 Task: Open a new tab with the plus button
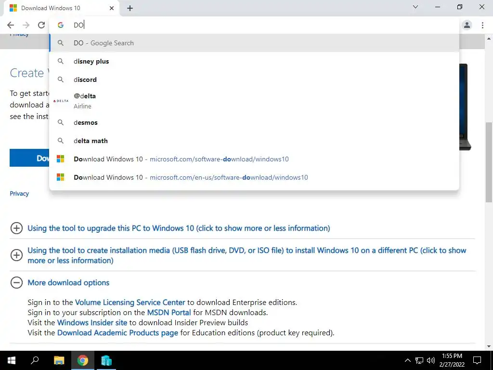pos(130,8)
